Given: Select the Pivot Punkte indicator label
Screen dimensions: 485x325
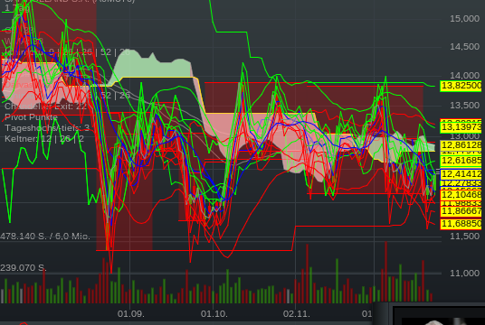Looking at the screenshot, I should 31,117.
